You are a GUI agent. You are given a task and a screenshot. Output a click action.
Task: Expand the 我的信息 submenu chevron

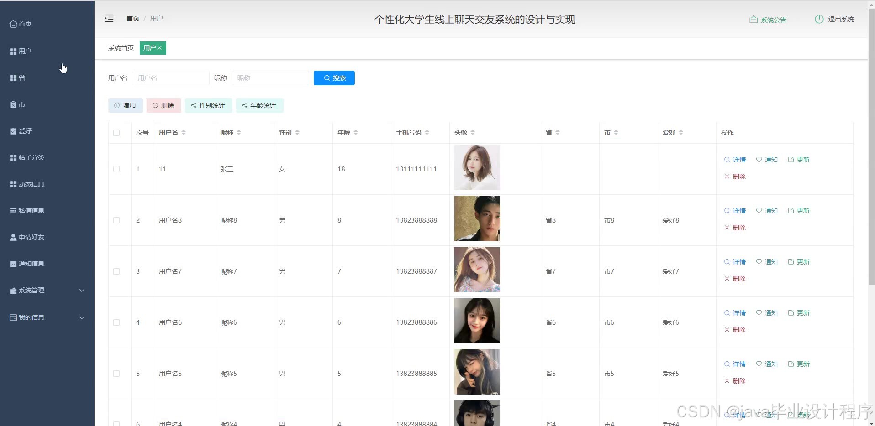(82, 318)
